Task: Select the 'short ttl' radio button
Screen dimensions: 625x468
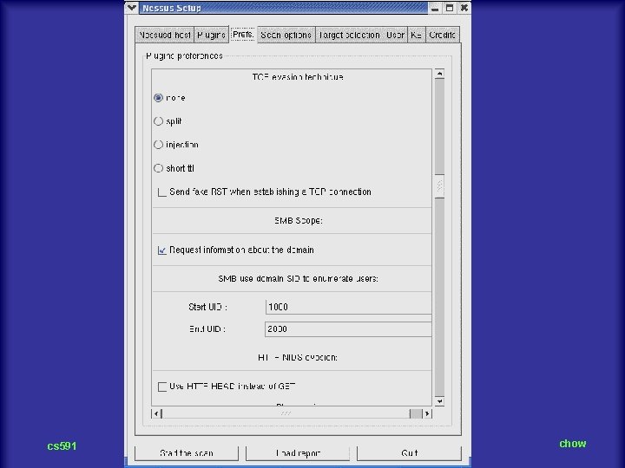Action: [158, 168]
